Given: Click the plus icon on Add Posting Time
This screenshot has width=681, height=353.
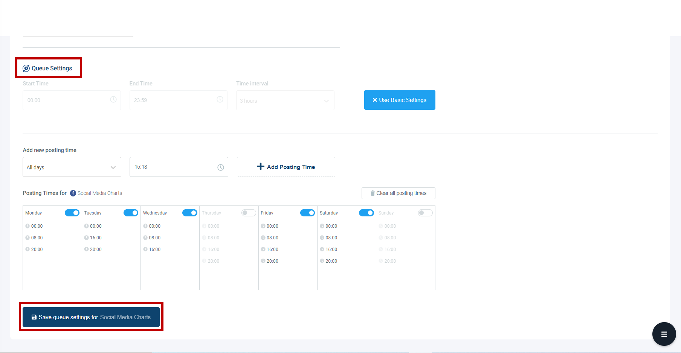Looking at the screenshot, I should pos(261,166).
